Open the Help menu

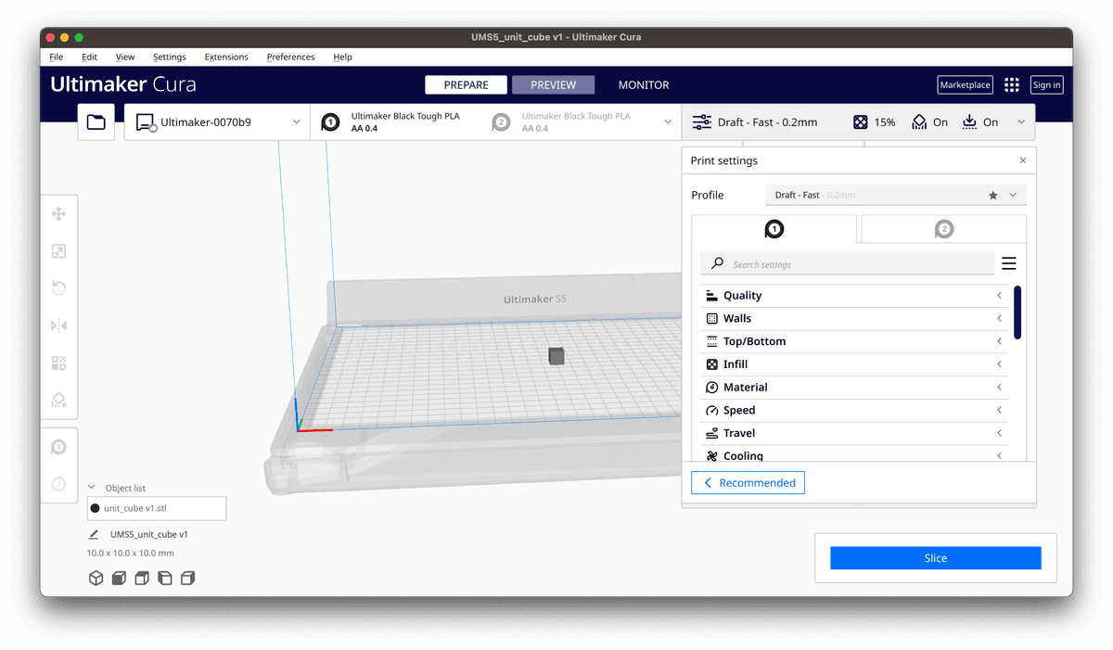(x=342, y=57)
